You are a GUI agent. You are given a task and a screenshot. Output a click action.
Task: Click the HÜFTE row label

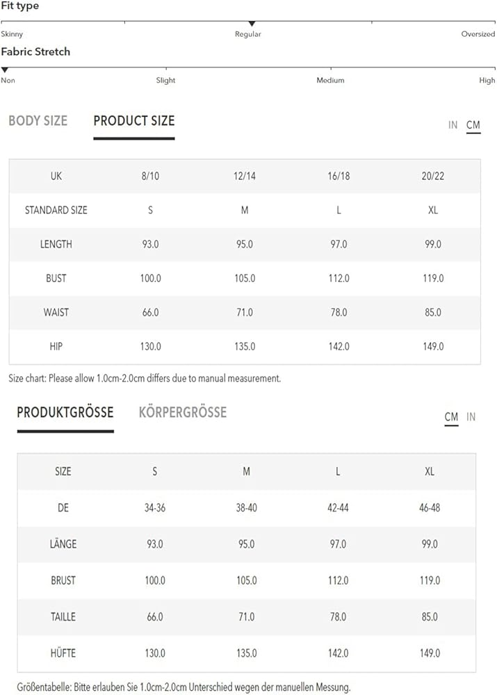pyautogui.click(x=63, y=653)
